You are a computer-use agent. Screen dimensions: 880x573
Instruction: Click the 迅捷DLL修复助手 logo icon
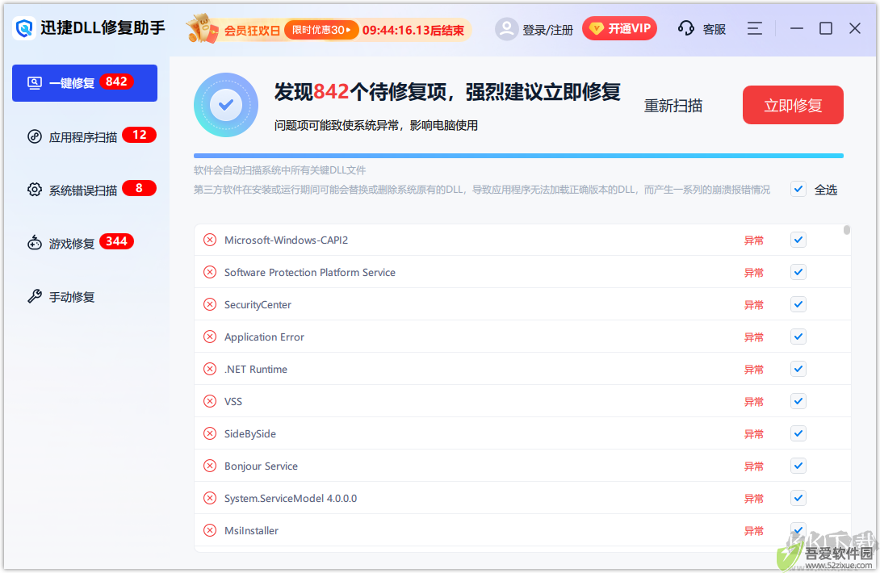tap(25, 28)
